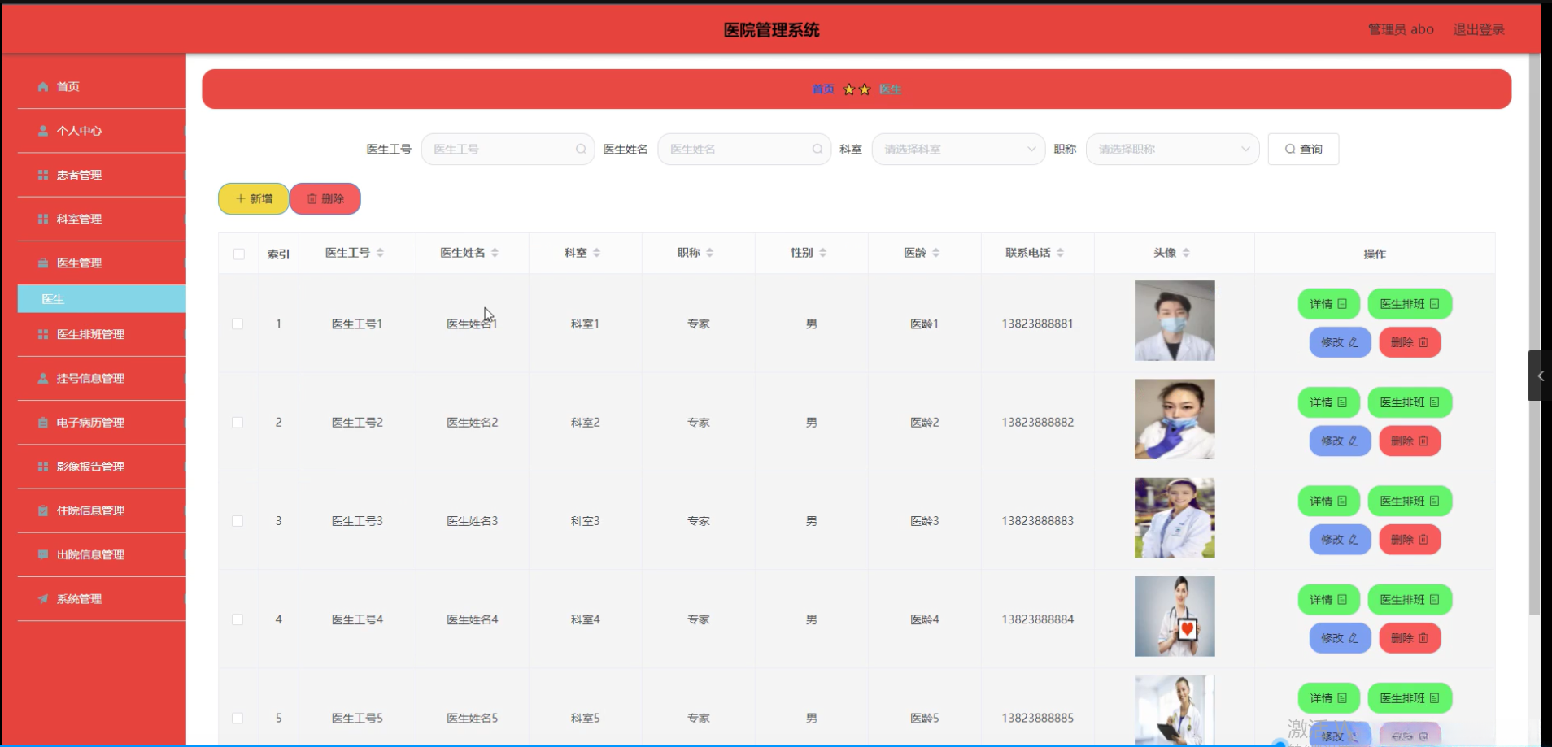Click the avatar photo of 医生姓名1

[1174, 320]
